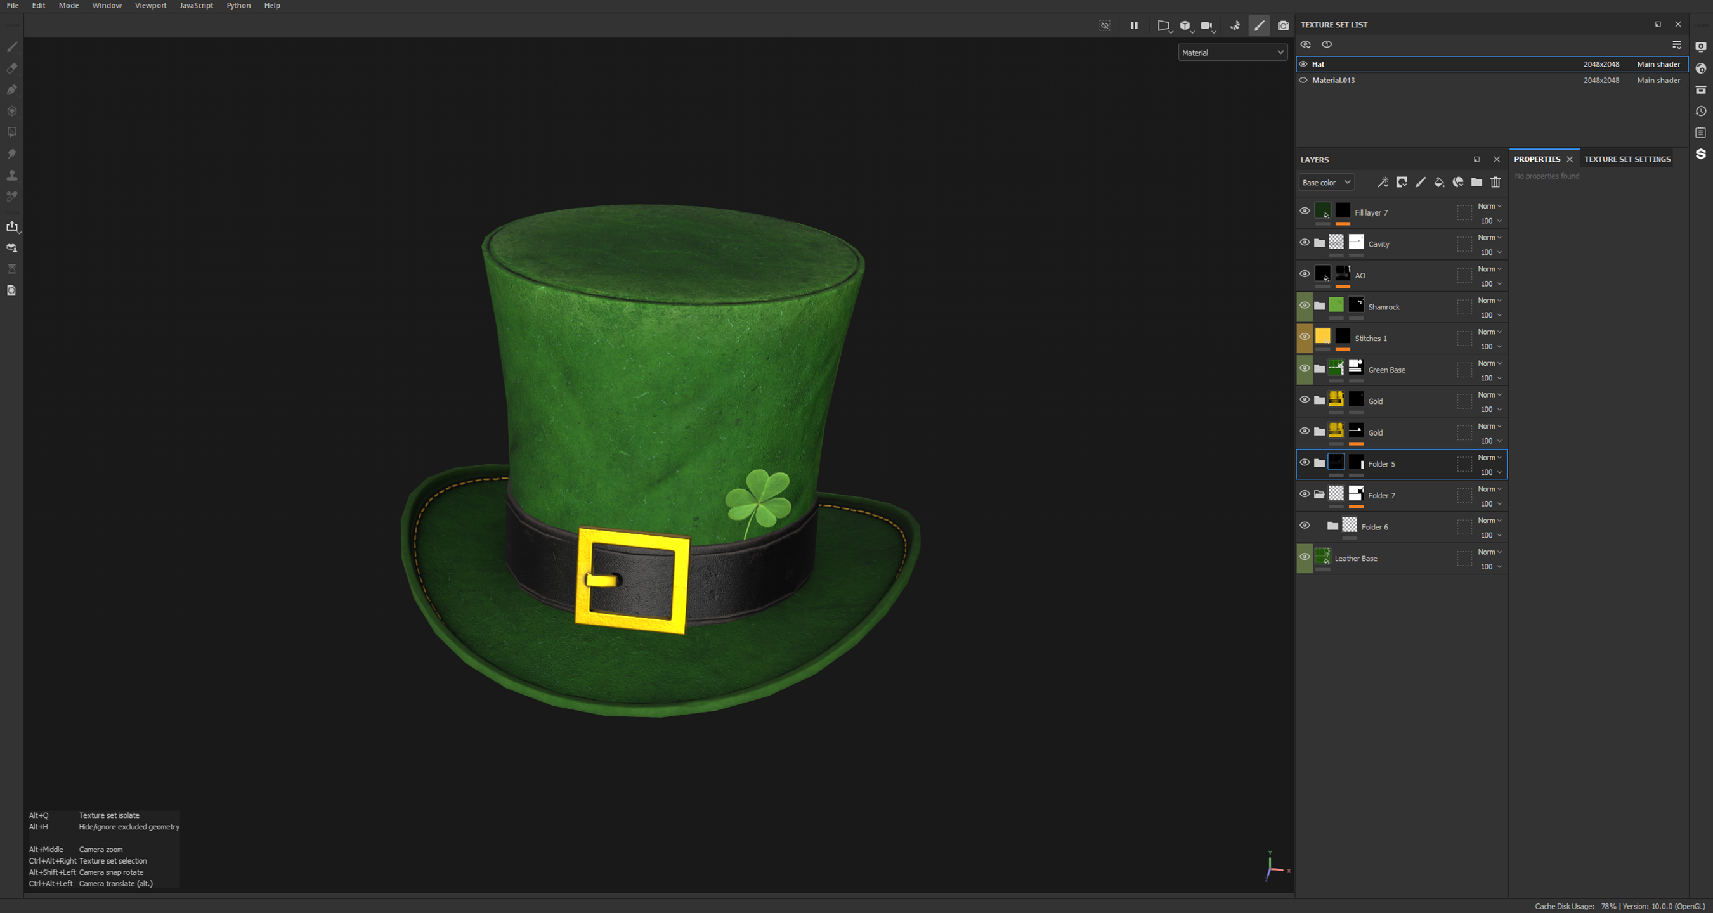This screenshot has height=913, width=1713.
Task: Toggle visibility of Leather Base layer
Action: click(x=1305, y=557)
